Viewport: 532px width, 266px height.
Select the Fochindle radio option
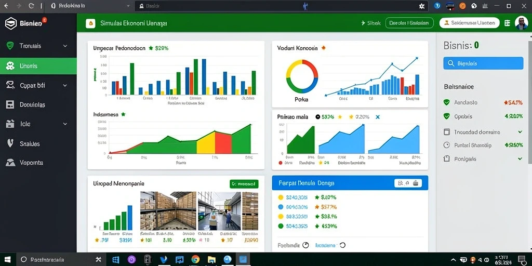pyautogui.click(x=305, y=245)
